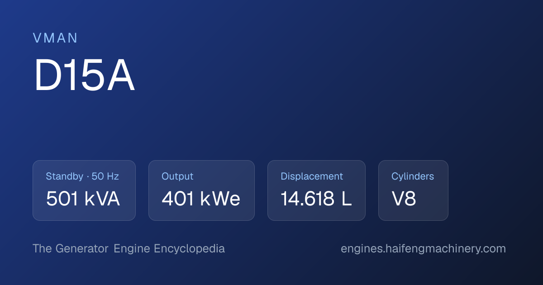This screenshot has width=543, height=285.
Task: Click the VMAN brand label
Action: [x=55, y=38]
